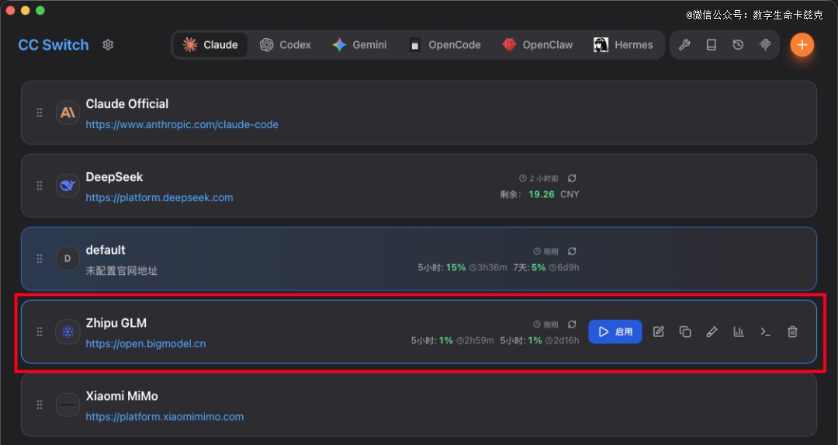Viewport: 838px width, 445px height.
Task: Switch to the Codex tab
Action: point(286,45)
